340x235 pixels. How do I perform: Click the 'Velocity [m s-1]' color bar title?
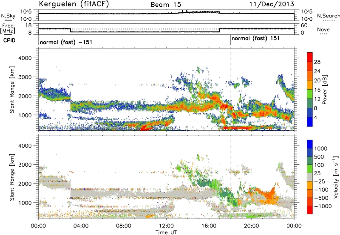336,177
